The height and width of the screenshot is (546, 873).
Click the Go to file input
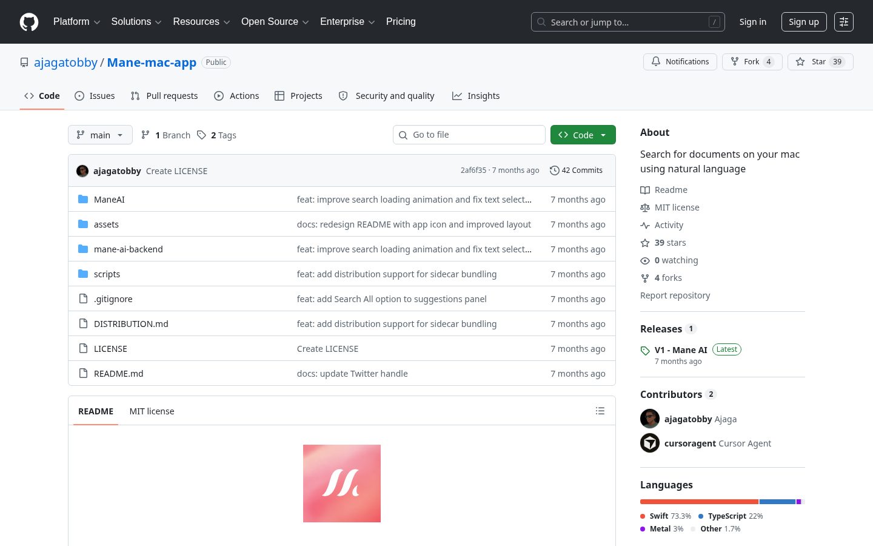coord(469,135)
